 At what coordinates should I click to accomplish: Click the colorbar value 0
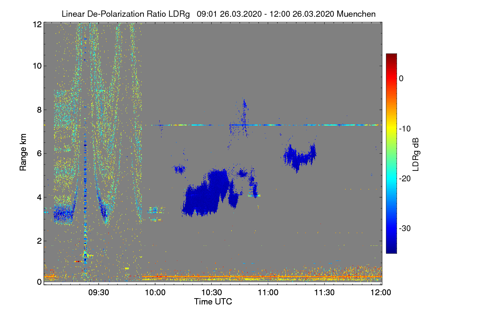tap(401, 78)
